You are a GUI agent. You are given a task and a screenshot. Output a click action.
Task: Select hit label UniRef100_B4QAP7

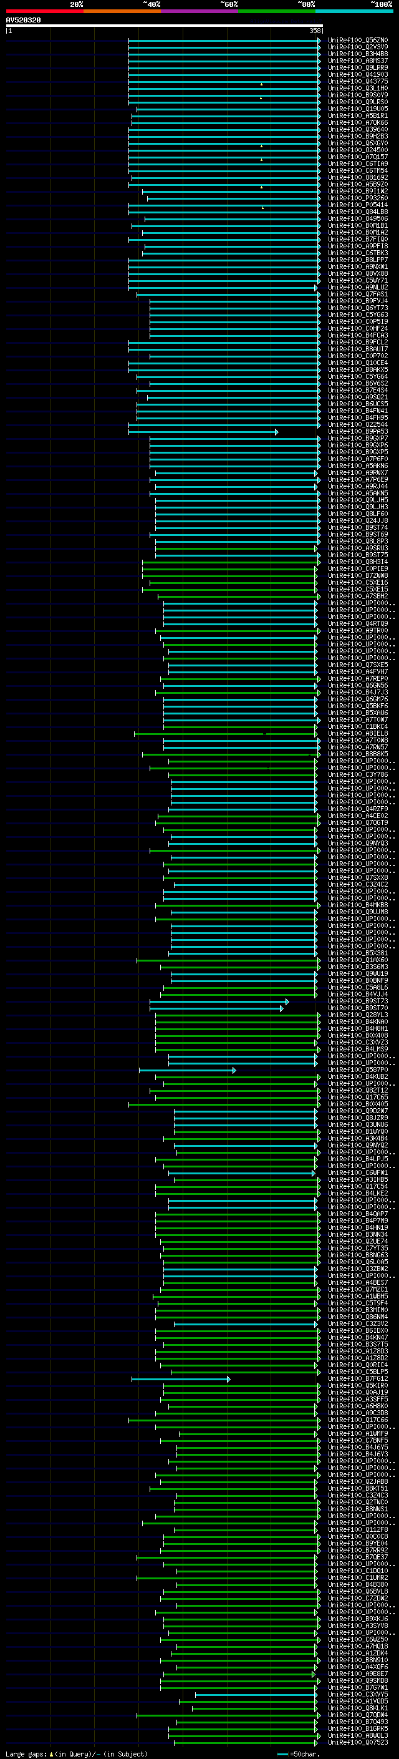click(358, 1214)
